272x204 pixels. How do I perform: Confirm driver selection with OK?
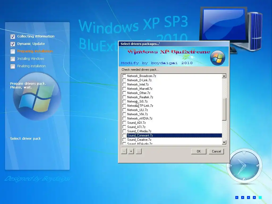199,151
